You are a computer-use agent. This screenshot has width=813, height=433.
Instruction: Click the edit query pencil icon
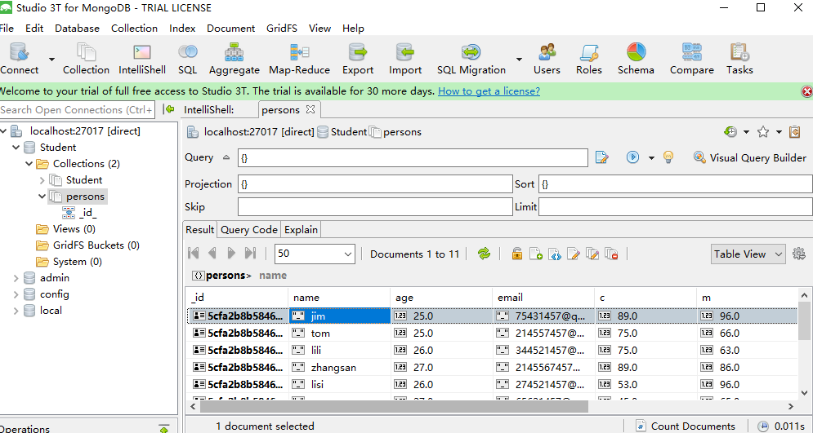(601, 157)
